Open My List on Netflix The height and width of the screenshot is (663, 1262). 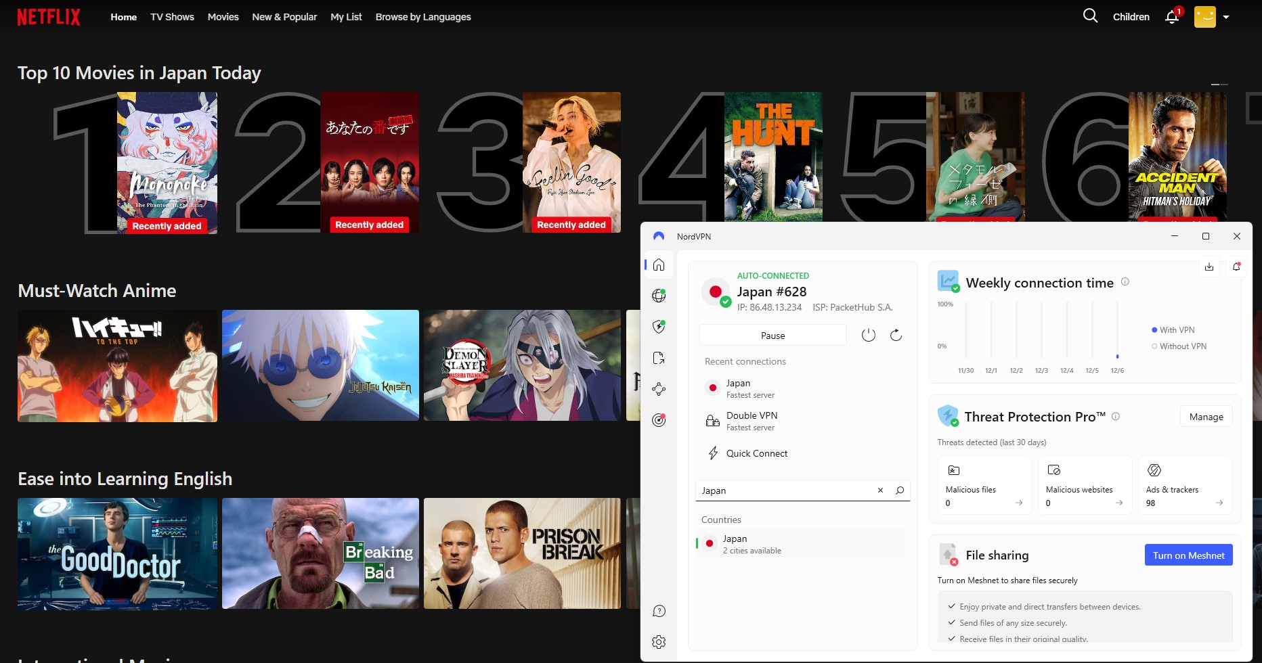point(346,17)
